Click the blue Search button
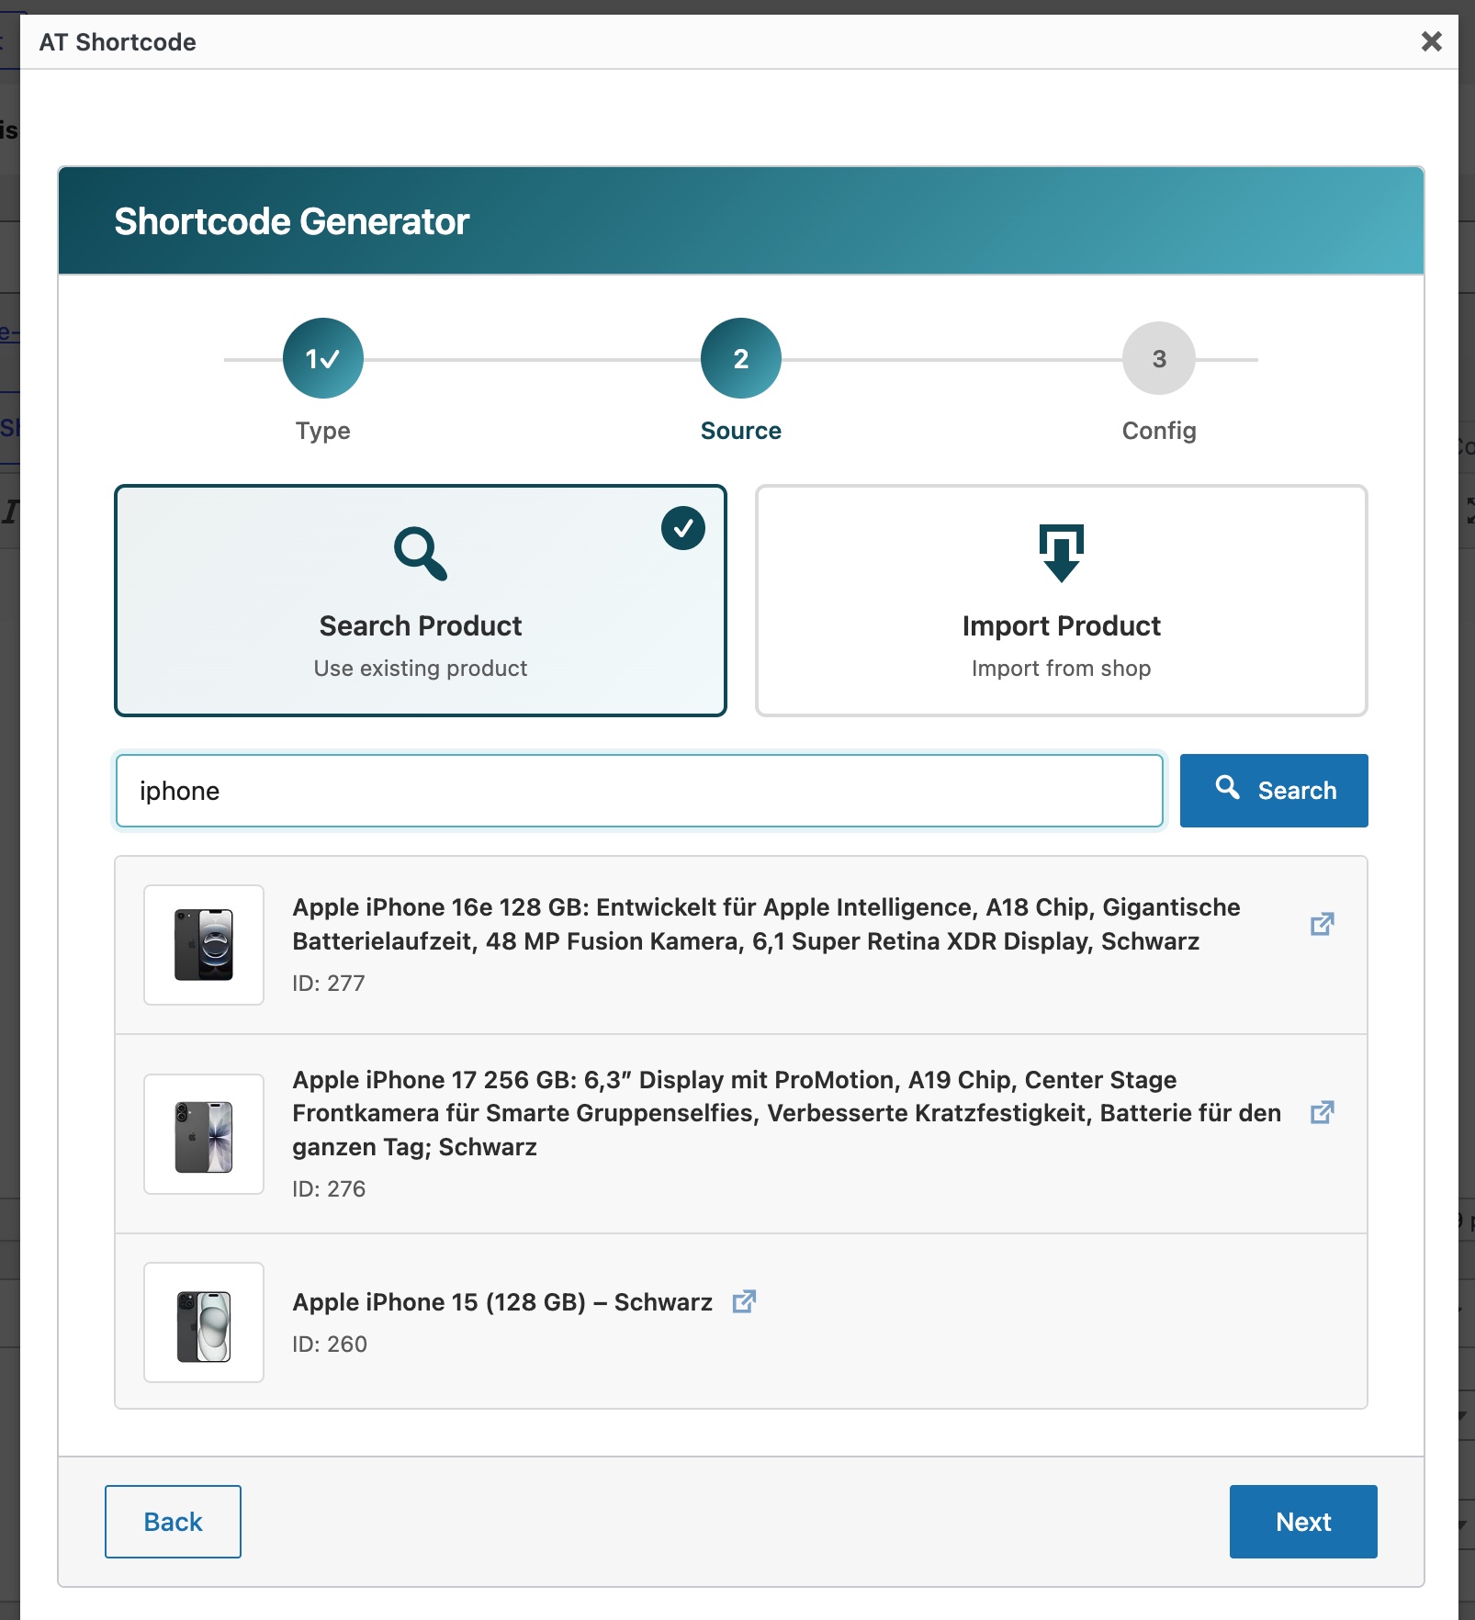This screenshot has height=1620, width=1475. click(x=1274, y=791)
